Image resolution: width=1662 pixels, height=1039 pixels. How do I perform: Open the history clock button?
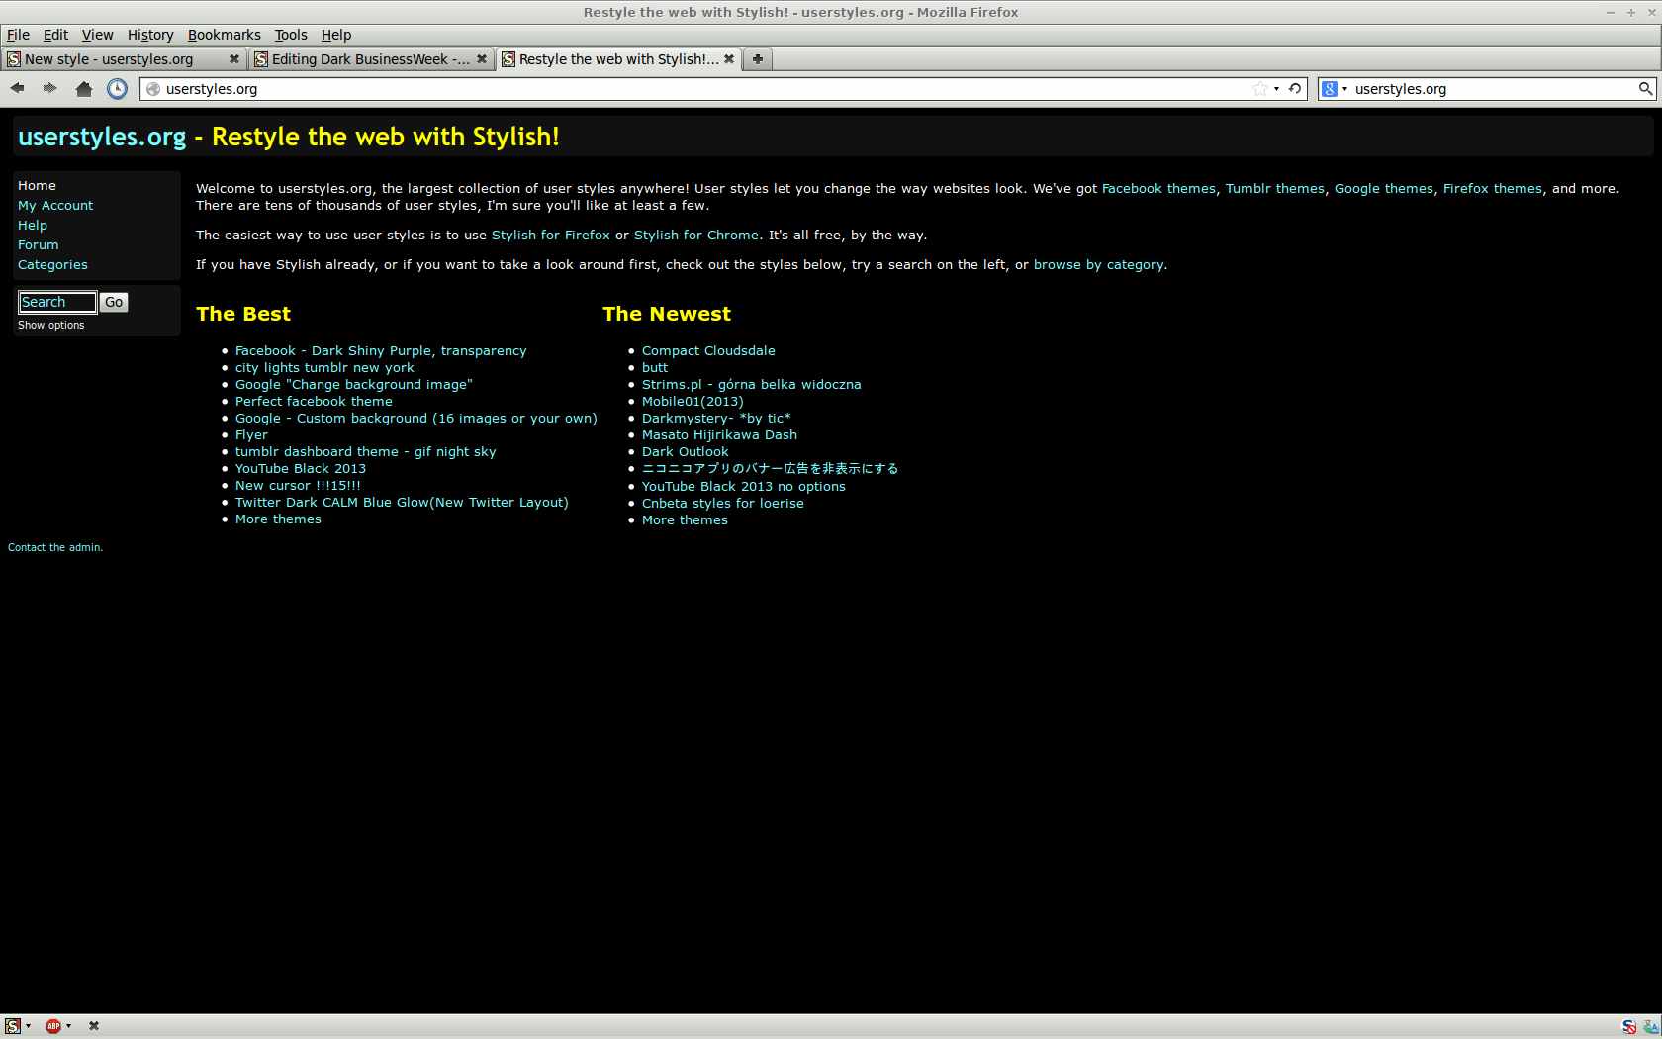tap(117, 89)
